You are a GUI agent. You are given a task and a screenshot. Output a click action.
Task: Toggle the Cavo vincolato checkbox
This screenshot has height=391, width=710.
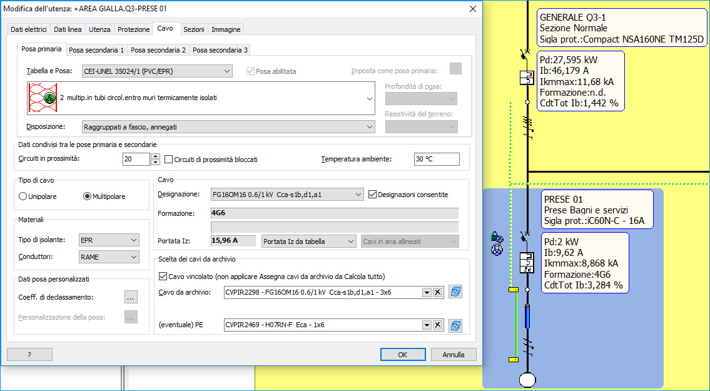[163, 277]
